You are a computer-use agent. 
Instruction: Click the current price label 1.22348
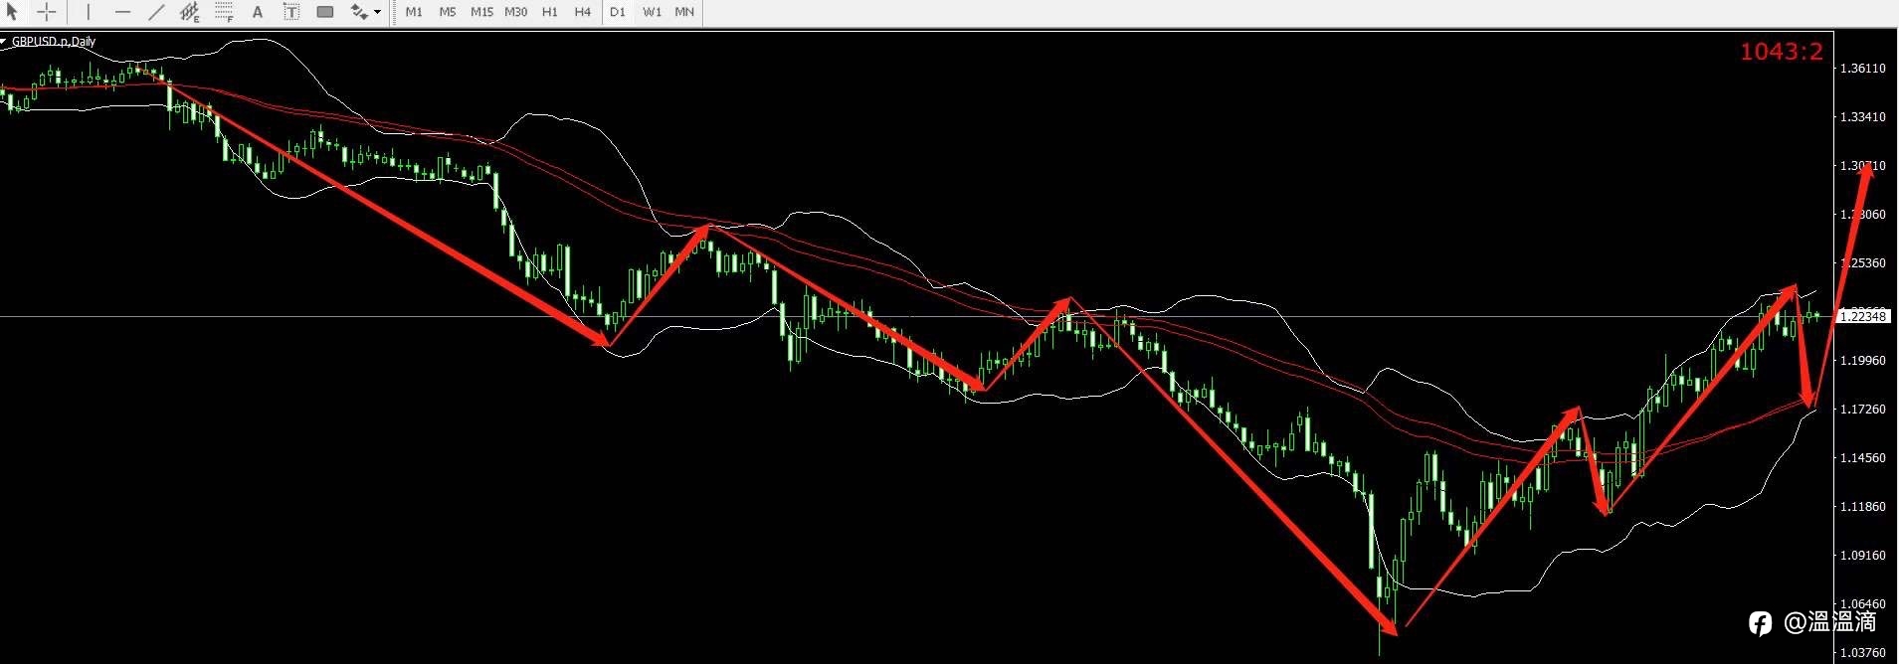pos(1862,316)
